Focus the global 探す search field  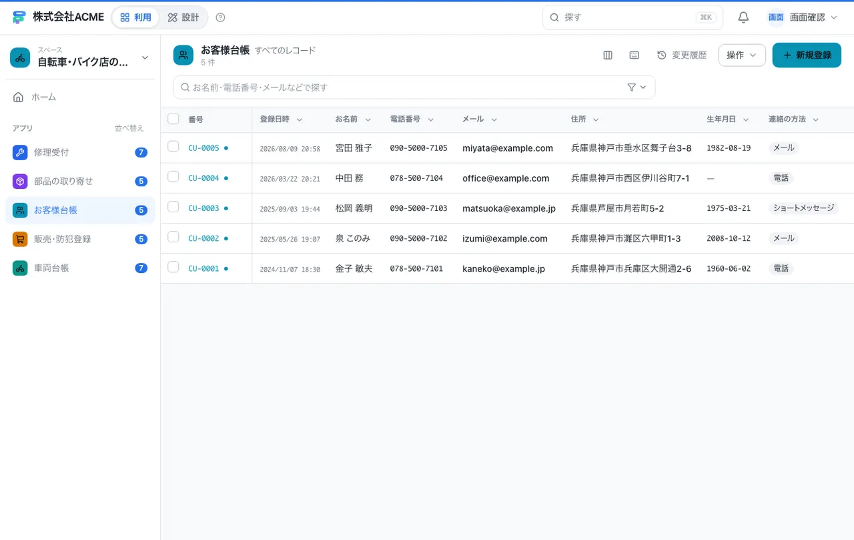tap(632, 17)
